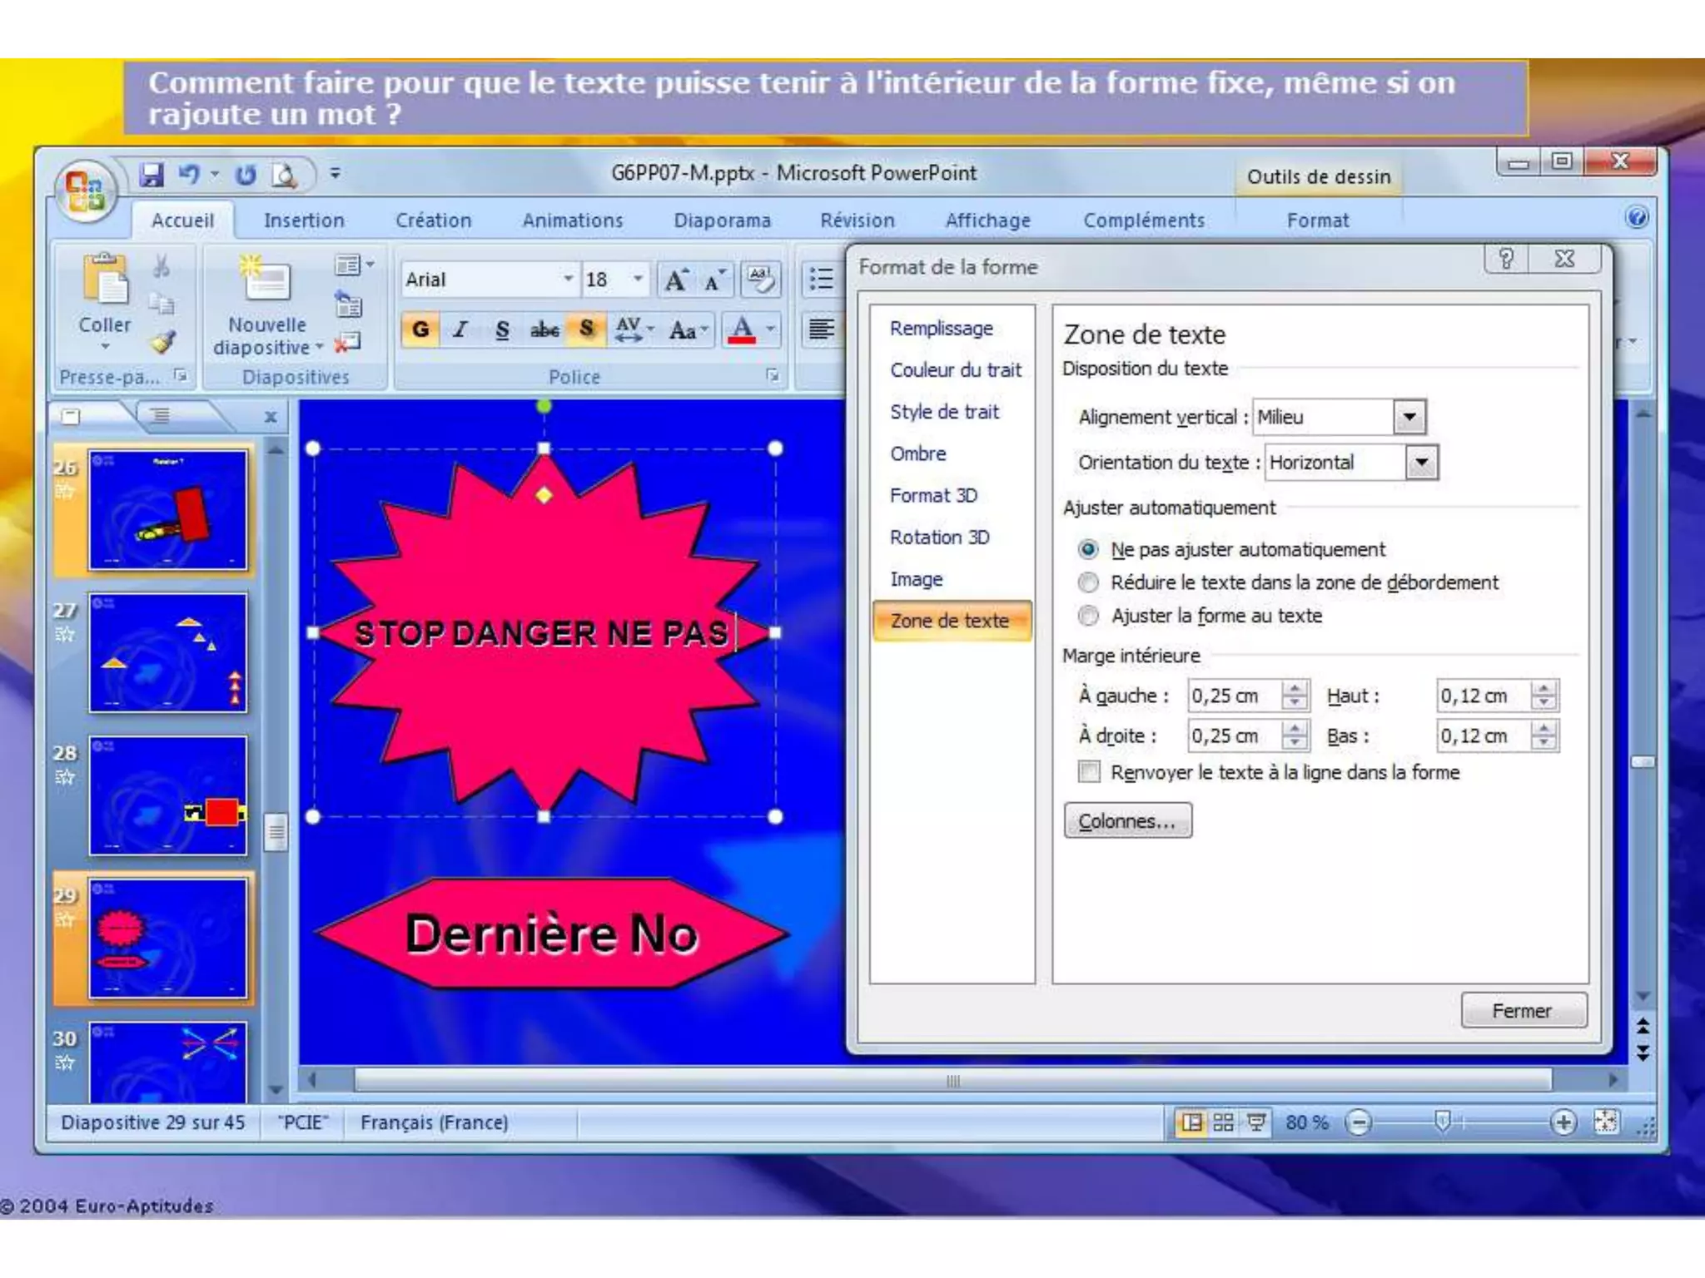1705x1278 pixels.
Task: Customize quick access toolbar dropdown
Action: tap(335, 174)
